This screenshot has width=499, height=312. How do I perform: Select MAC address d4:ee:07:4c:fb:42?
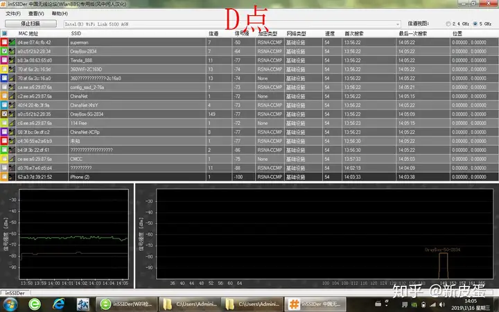point(34,42)
